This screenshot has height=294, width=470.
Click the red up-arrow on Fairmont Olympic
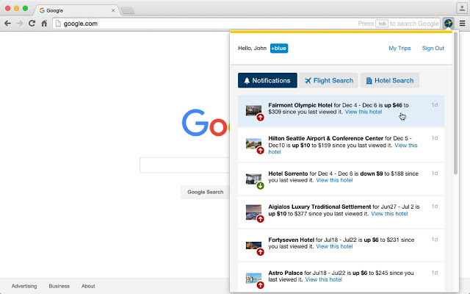[260, 118]
